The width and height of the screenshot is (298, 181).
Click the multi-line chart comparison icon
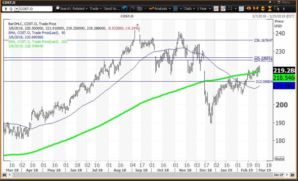(x=223, y=8)
